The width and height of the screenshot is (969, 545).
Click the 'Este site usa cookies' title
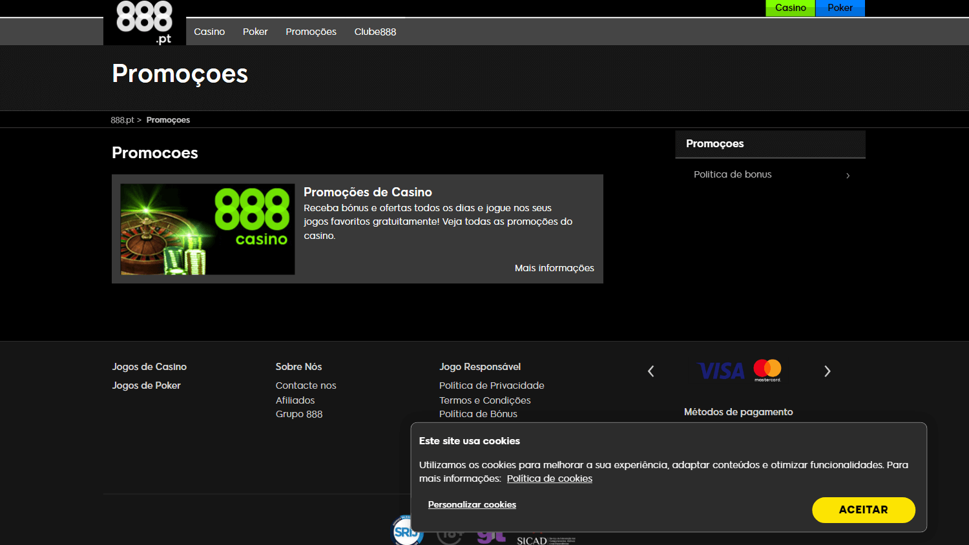coord(470,441)
